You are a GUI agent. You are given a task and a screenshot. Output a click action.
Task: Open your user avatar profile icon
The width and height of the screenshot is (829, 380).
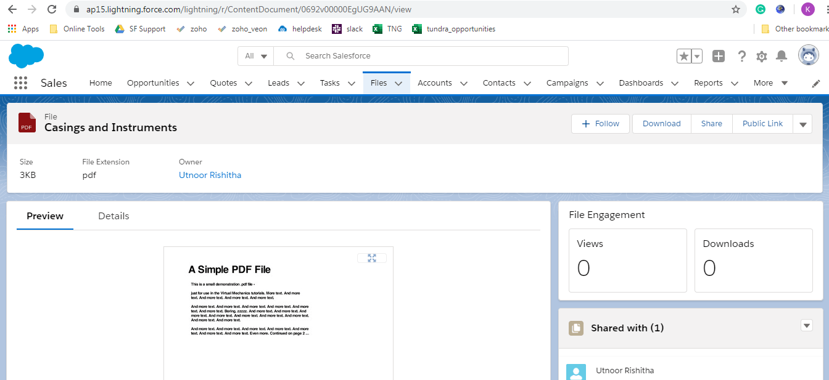pos(809,56)
